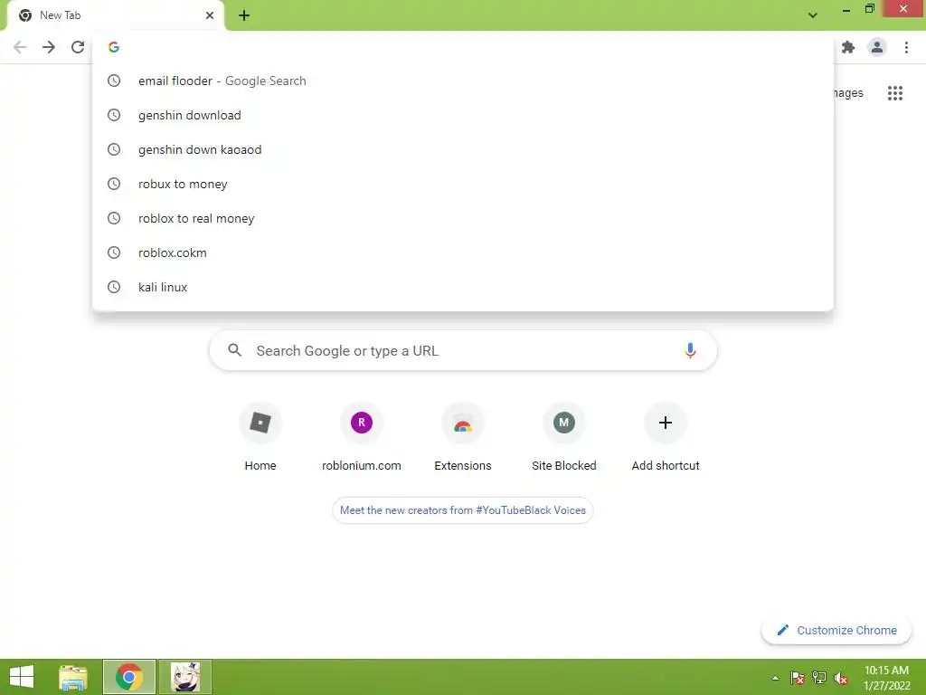Screen dimensions: 926x695
Task: Open the roblonium.com shortcut
Action: coord(362,436)
